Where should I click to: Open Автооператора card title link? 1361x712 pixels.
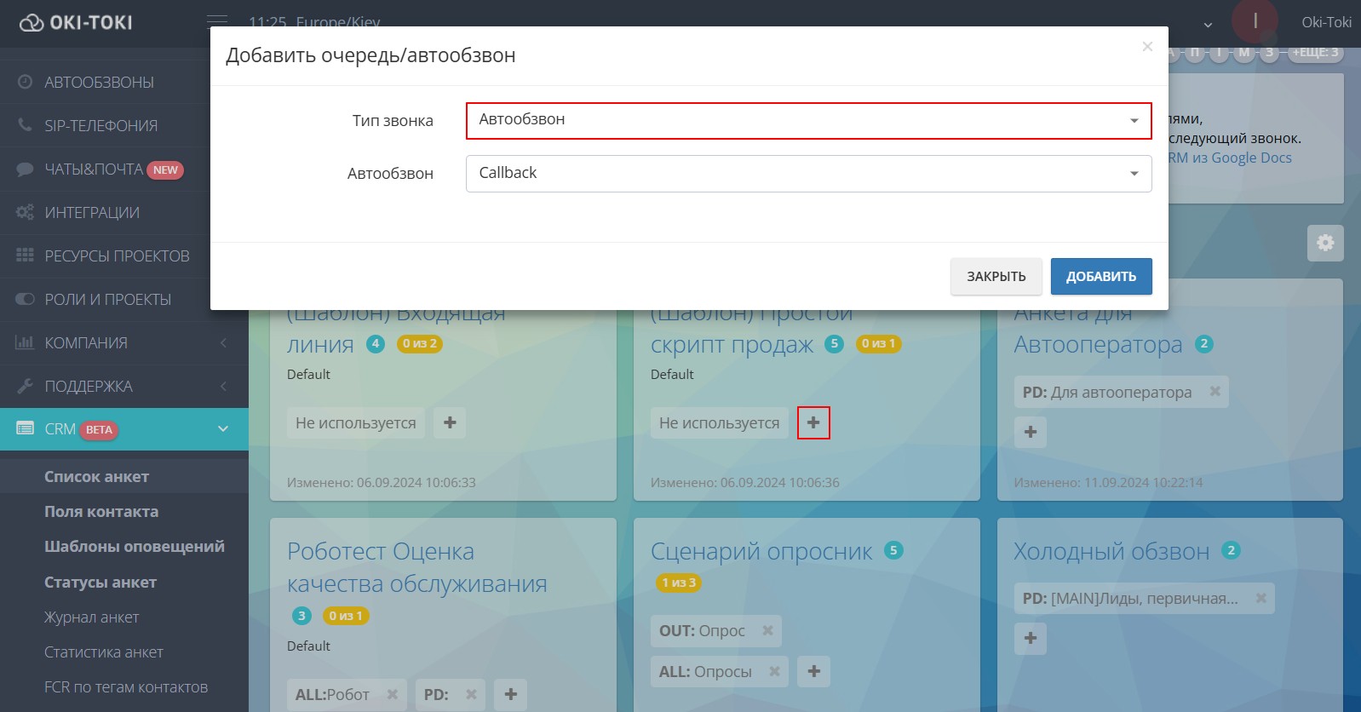pyautogui.click(x=1098, y=345)
